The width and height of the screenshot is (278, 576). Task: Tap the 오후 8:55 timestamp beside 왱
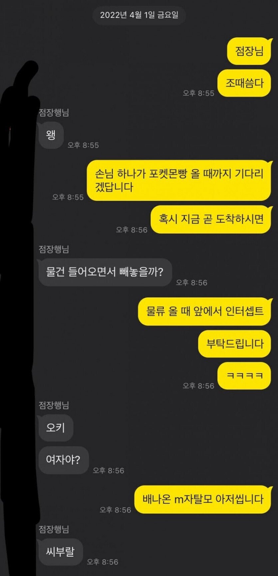[x=83, y=145]
